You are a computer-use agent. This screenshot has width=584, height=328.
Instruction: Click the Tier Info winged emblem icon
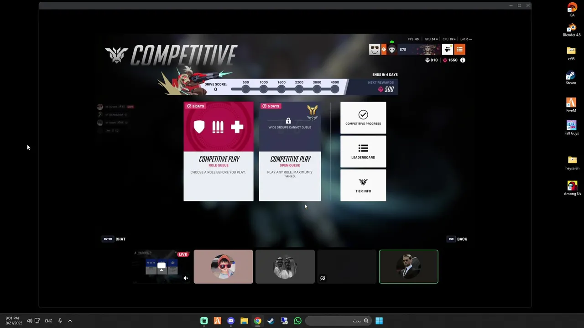click(363, 182)
